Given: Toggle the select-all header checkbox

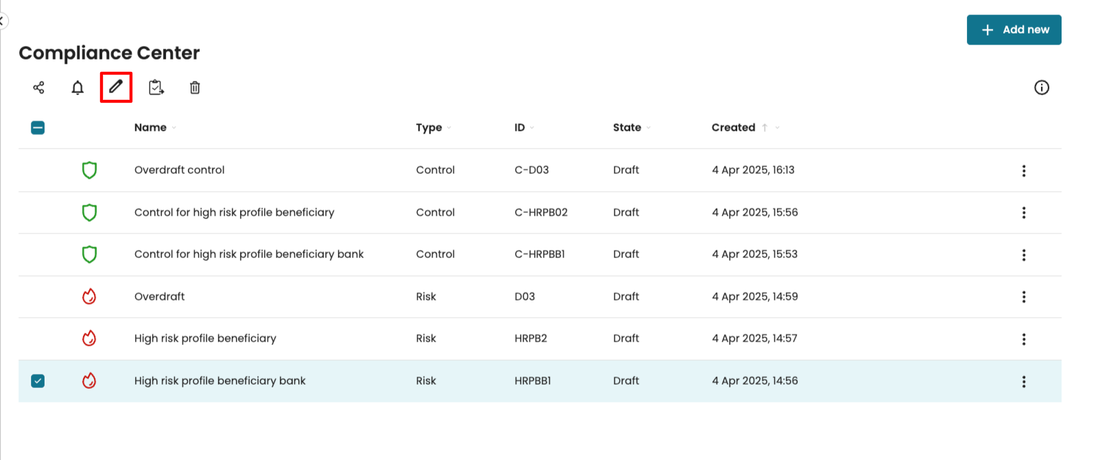Looking at the screenshot, I should click(x=38, y=128).
